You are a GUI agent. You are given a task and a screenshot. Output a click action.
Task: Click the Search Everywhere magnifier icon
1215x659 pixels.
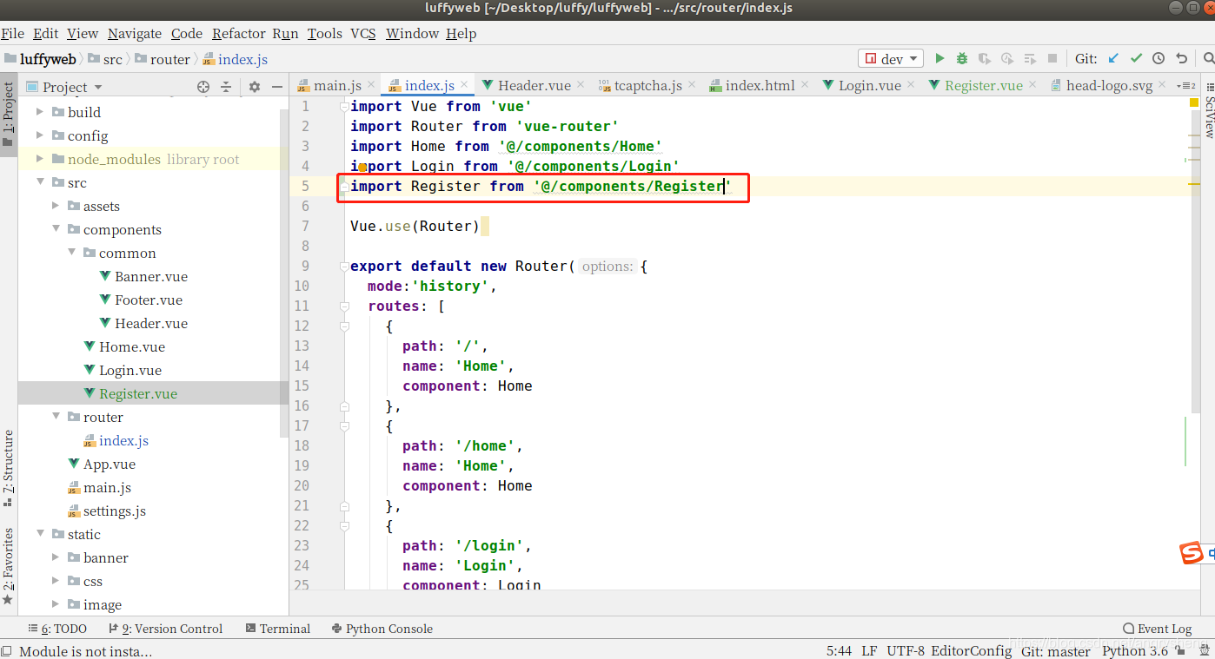click(x=1208, y=58)
